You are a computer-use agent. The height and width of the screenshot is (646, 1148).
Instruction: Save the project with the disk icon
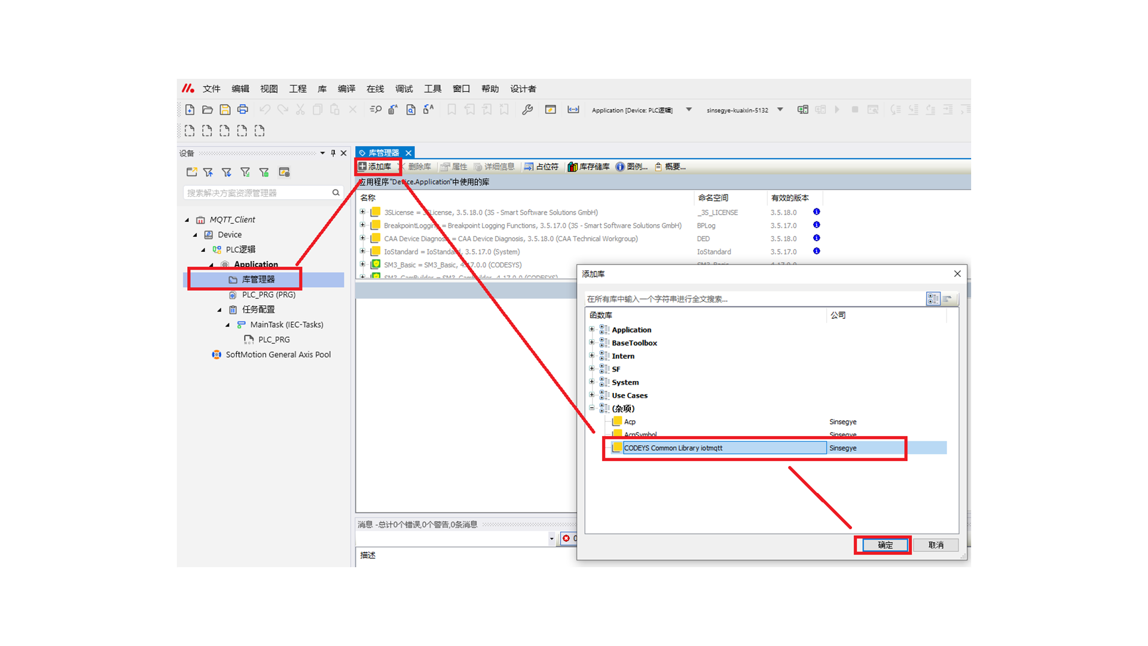225,109
